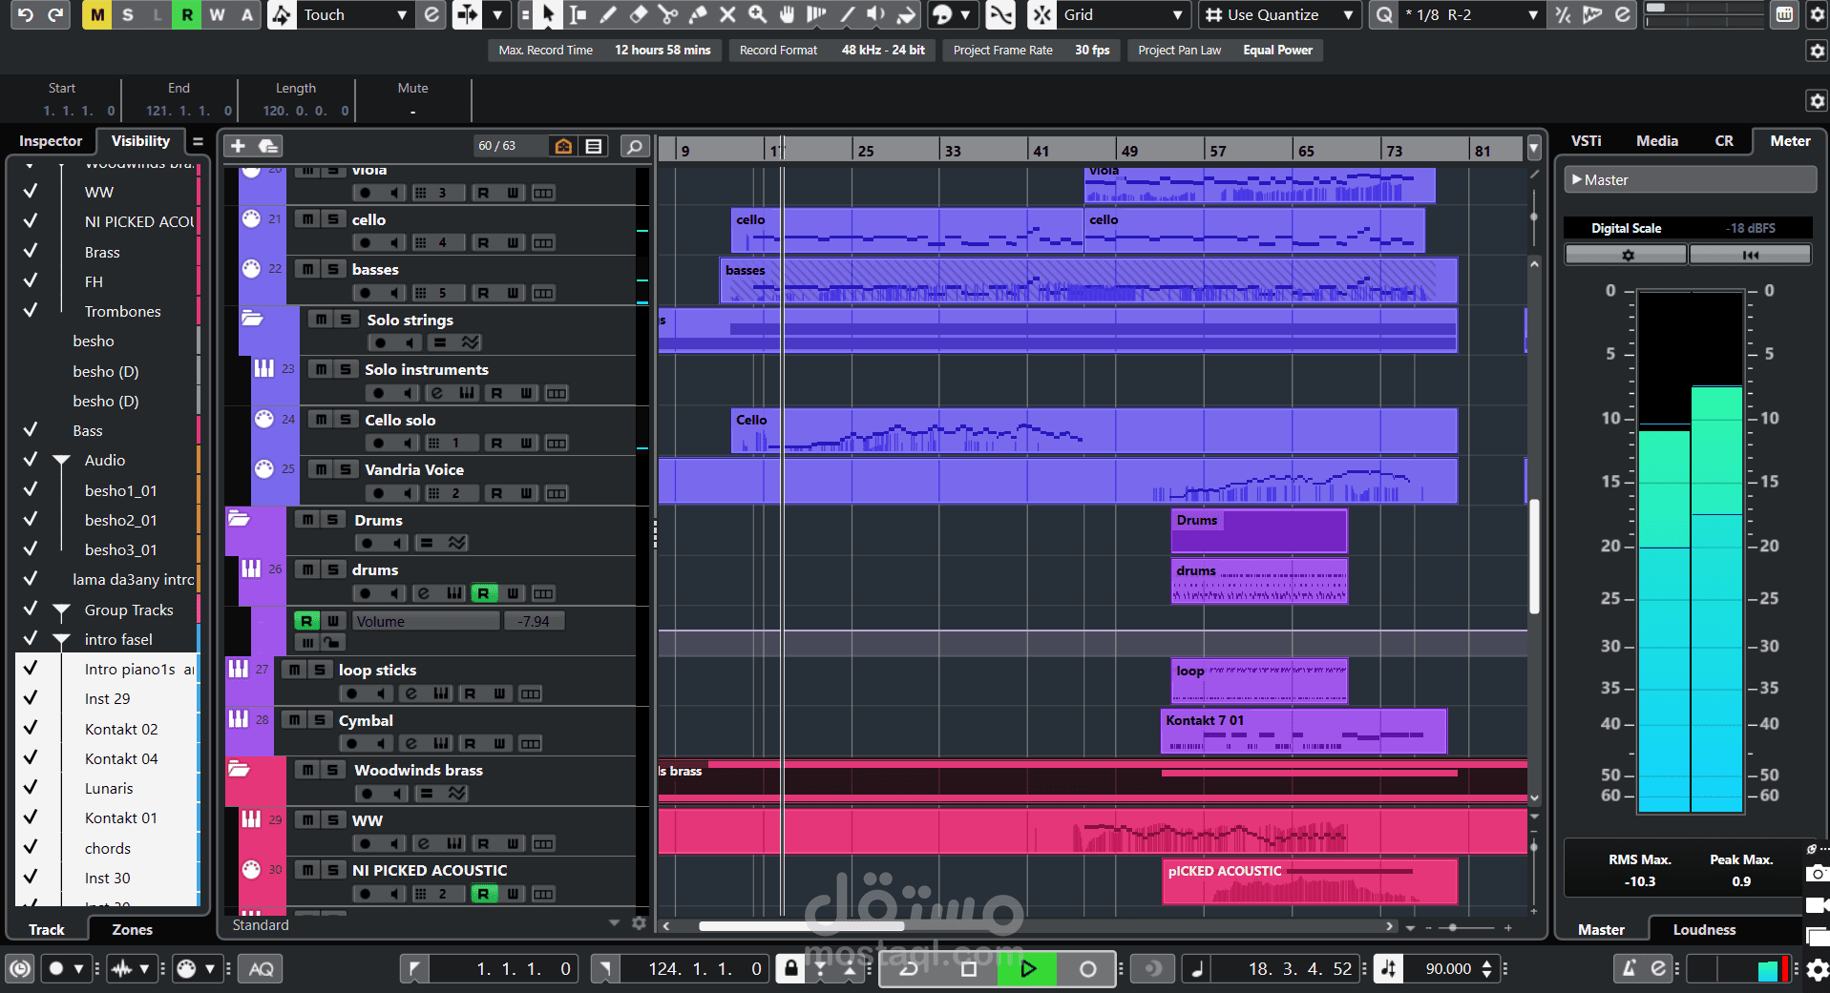
Task: Collapse the Audio group in Visibility list
Action: [62, 461]
